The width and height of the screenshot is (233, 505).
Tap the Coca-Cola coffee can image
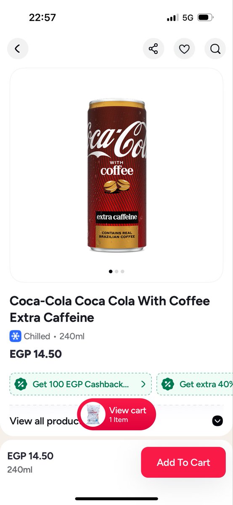116,176
